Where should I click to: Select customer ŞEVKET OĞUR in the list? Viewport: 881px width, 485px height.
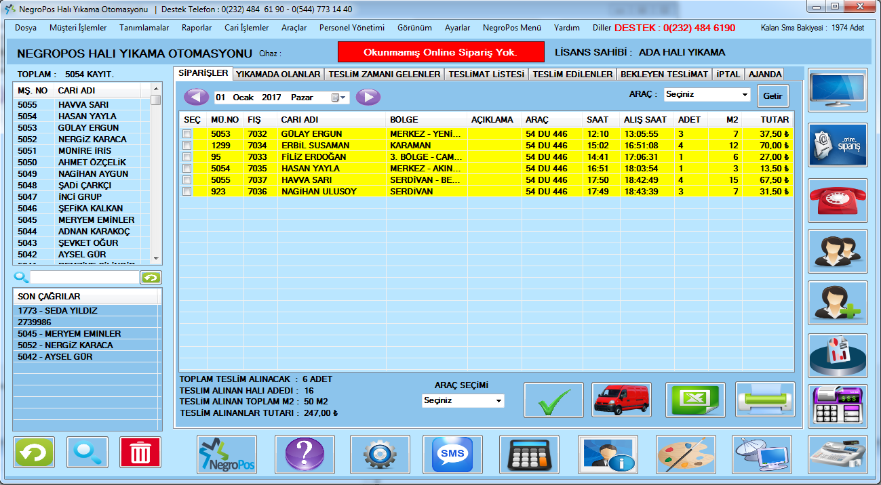tap(81, 243)
